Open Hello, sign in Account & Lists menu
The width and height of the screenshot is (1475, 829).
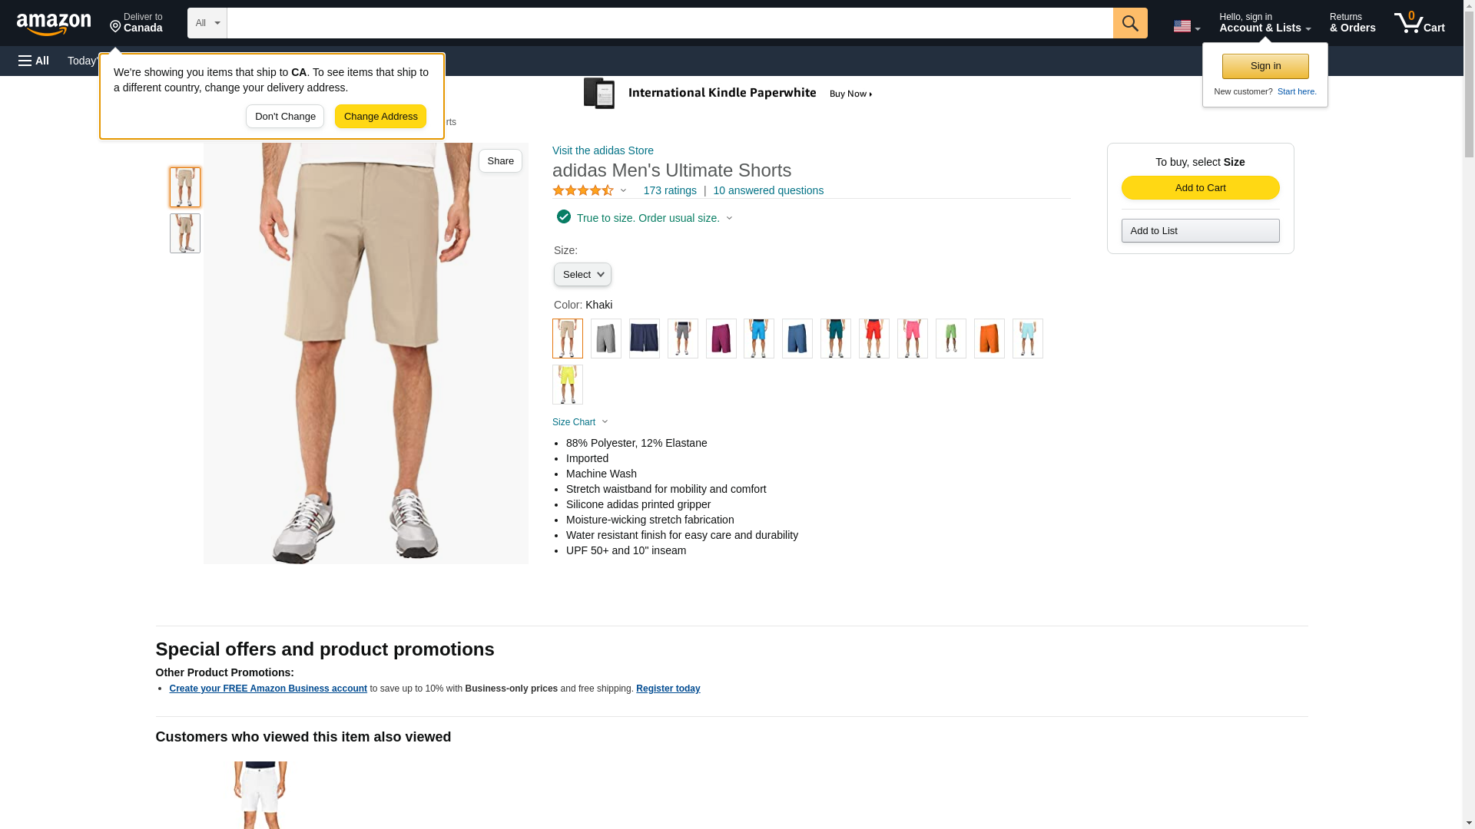(1265, 22)
